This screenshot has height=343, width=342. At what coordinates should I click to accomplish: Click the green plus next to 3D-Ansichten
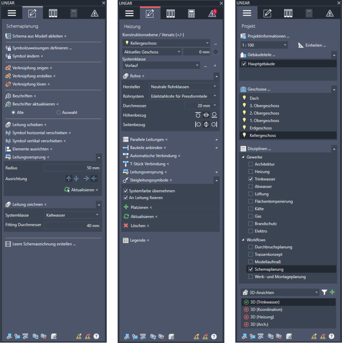tap(332, 292)
